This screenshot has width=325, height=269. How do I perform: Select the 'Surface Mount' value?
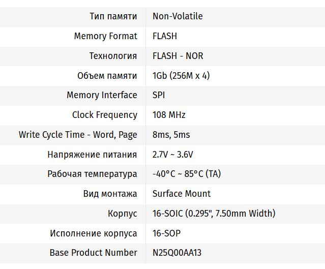(182, 194)
